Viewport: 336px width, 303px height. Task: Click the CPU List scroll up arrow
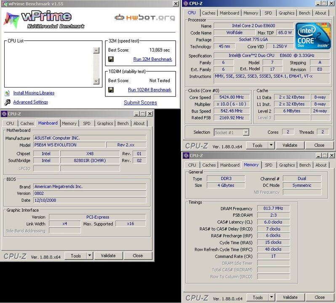[96, 50]
